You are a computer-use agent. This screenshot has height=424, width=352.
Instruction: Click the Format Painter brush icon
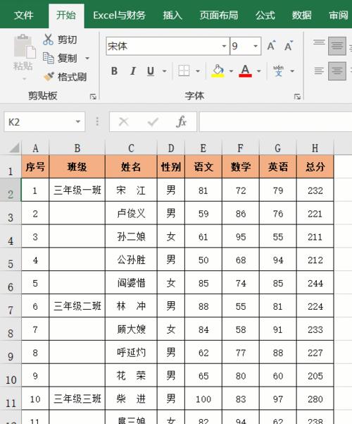49,77
